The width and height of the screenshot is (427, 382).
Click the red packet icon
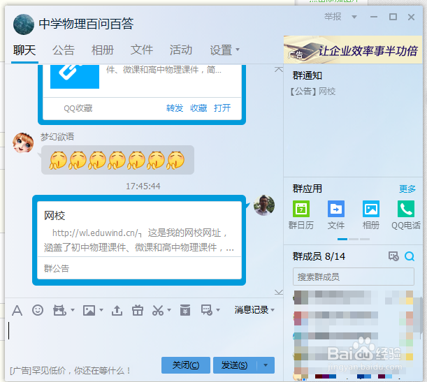pyautogui.click(x=185, y=310)
